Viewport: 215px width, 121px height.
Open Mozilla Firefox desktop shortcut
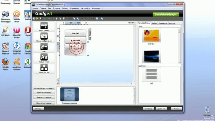pyautogui.click(x=5, y=64)
